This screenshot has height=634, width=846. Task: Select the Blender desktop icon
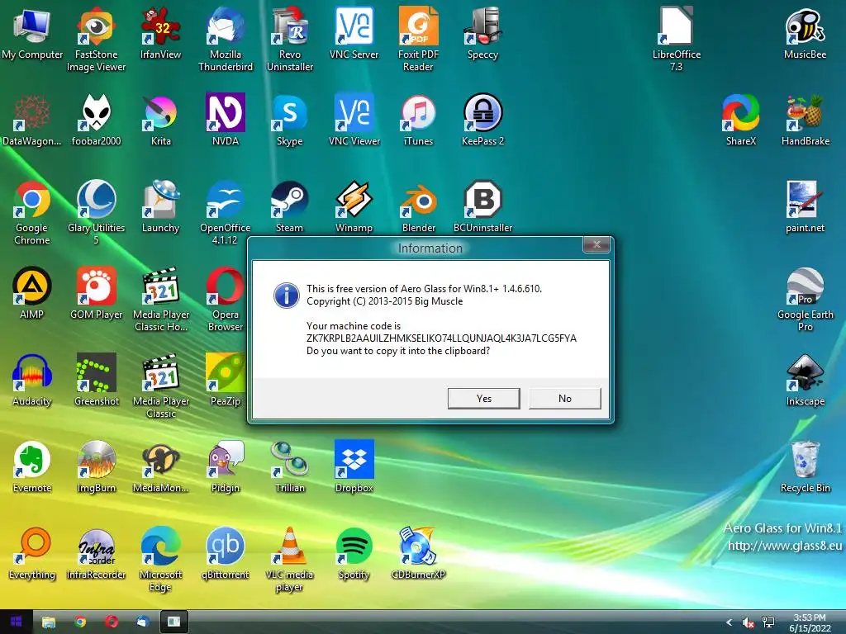418,207
